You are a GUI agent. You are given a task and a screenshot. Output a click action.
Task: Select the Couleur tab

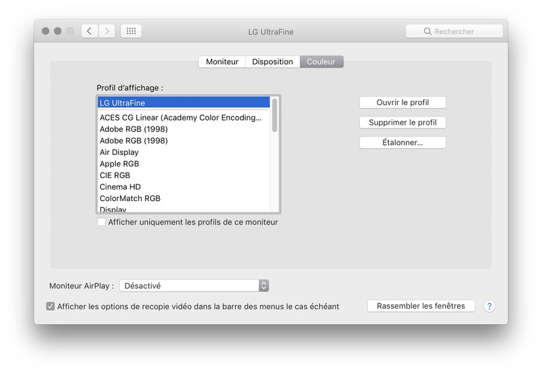[x=321, y=62]
